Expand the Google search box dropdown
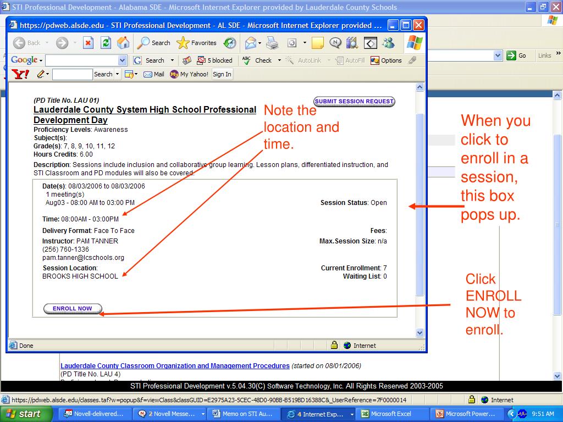Viewport: 563px width, 422px height. click(x=122, y=60)
